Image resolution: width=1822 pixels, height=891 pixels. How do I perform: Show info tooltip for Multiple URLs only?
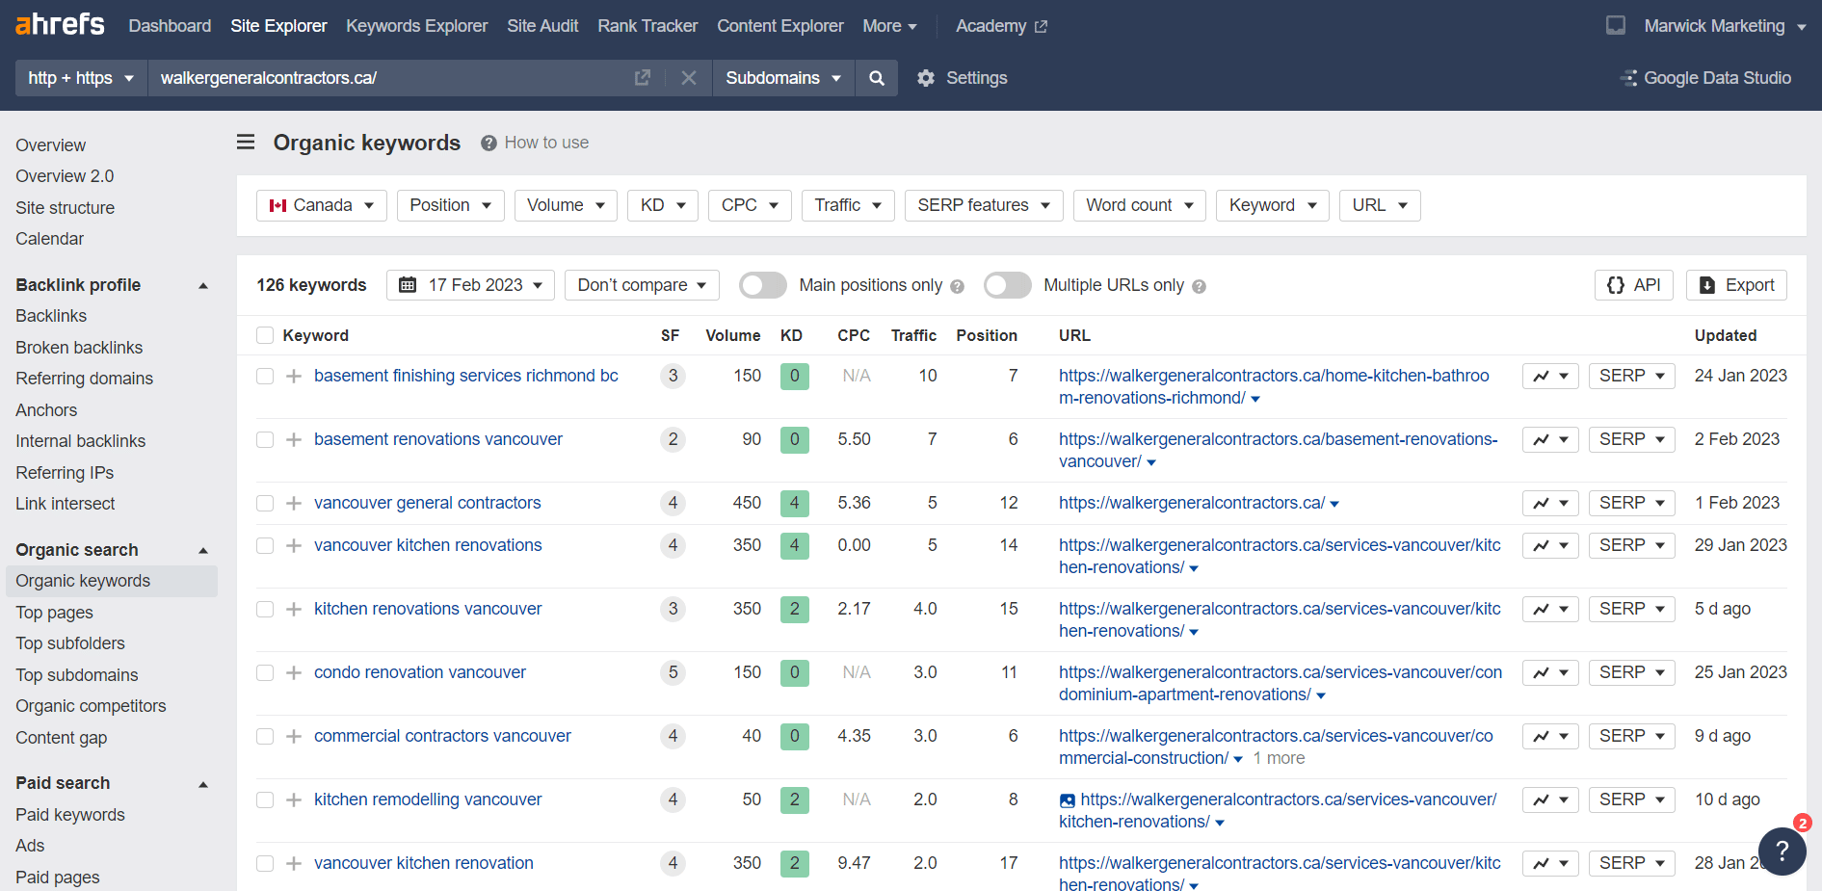click(x=1199, y=286)
